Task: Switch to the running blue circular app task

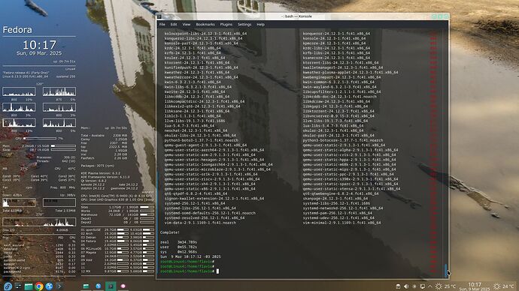Action: click(x=99, y=286)
